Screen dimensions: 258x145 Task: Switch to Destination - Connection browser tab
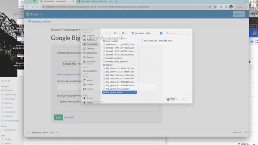55,1
